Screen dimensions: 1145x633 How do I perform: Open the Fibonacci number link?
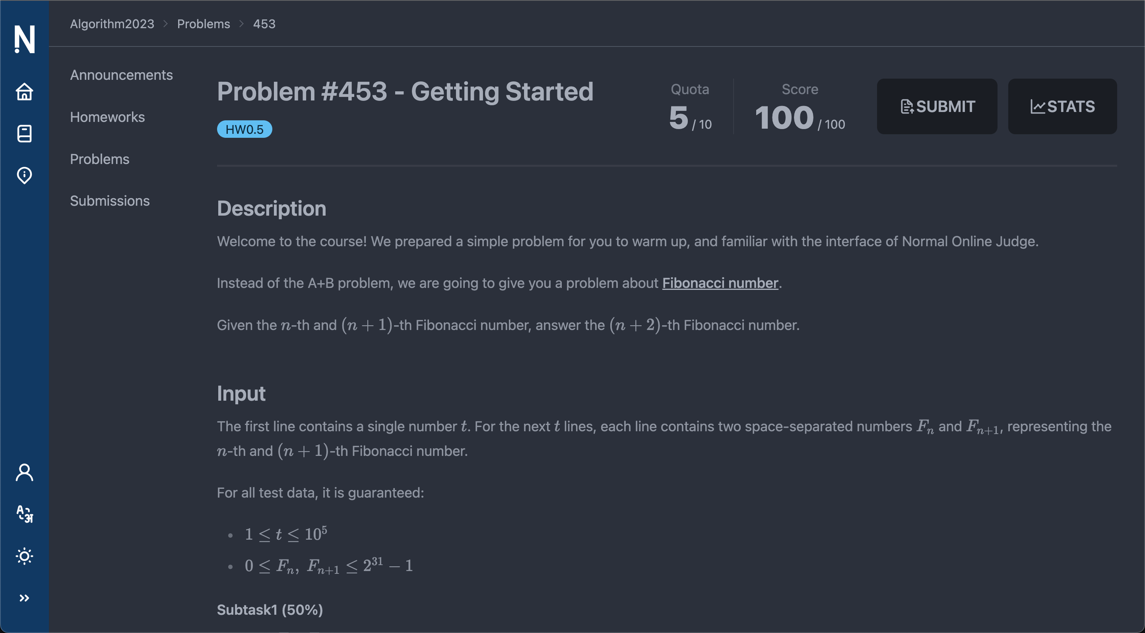coord(720,283)
